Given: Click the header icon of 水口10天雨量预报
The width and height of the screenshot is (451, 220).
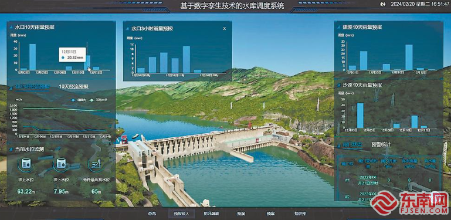Looking at the screenshot, I should [x=11, y=28].
